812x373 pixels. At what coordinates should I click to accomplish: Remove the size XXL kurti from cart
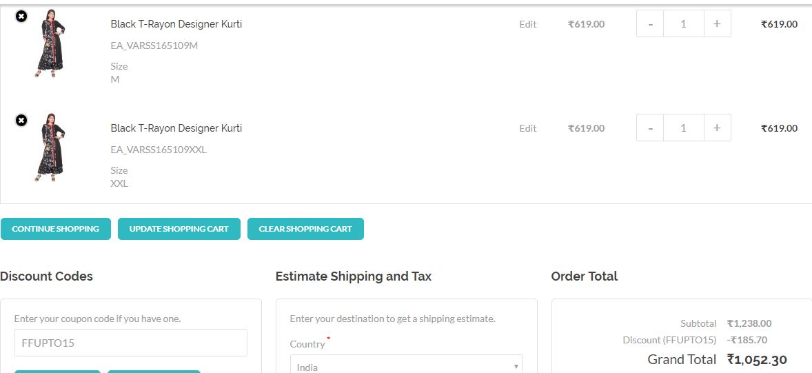pyautogui.click(x=21, y=120)
